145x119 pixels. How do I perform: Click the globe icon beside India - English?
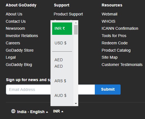(13, 111)
